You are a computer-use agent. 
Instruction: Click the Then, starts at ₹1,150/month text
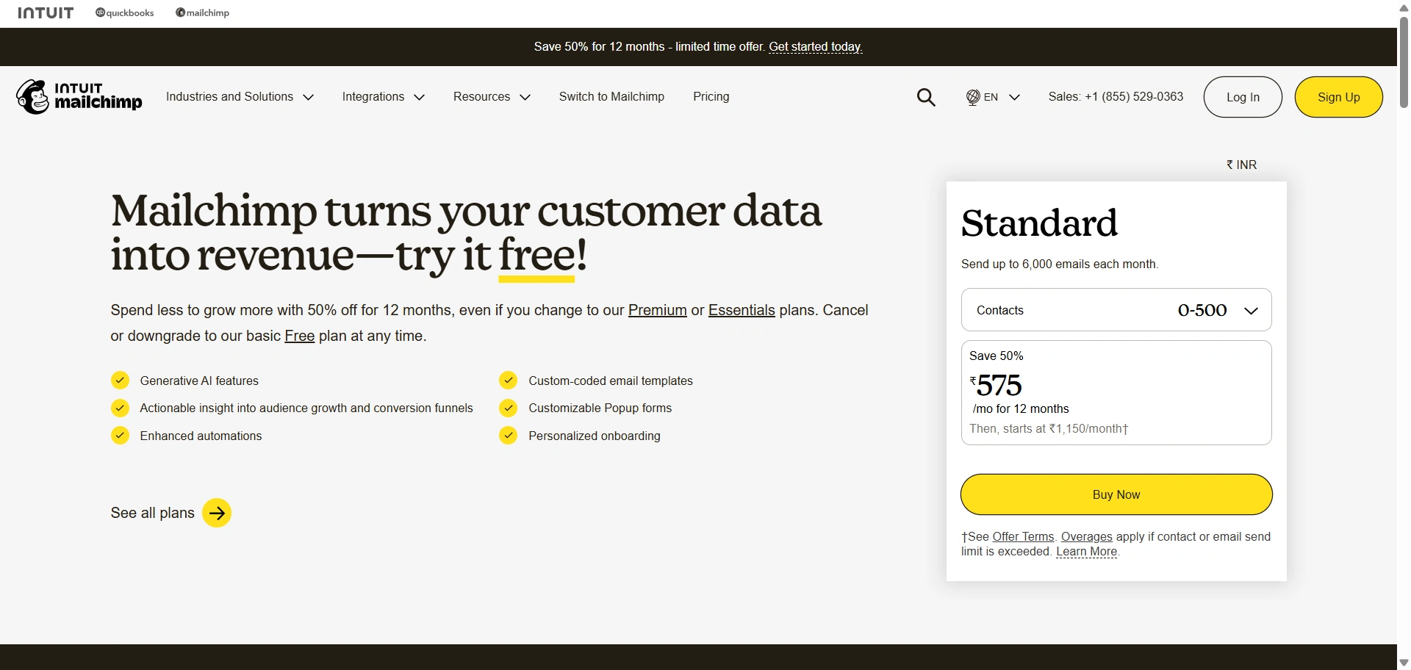(1049, 428)
